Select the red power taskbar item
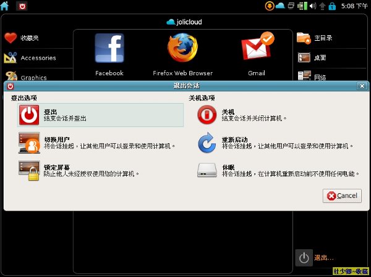 pyautogui.click(x=22, y=6)
